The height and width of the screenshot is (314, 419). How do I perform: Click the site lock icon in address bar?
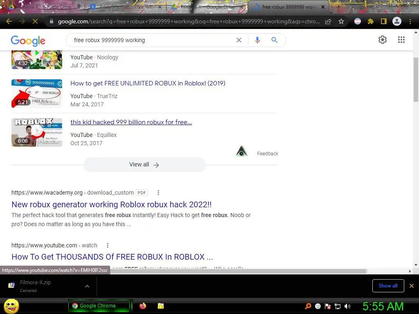(52, 21)
